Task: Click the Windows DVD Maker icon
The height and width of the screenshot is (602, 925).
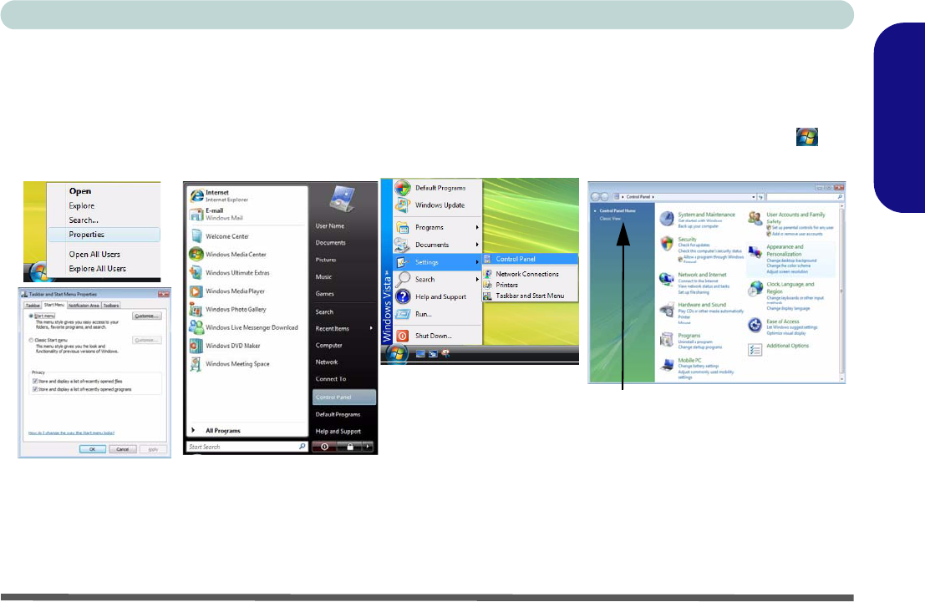Action: 196,345
